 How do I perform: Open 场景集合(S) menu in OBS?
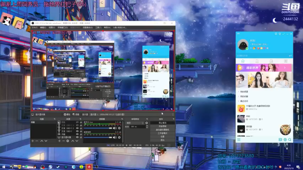click(x=88, y=28)
